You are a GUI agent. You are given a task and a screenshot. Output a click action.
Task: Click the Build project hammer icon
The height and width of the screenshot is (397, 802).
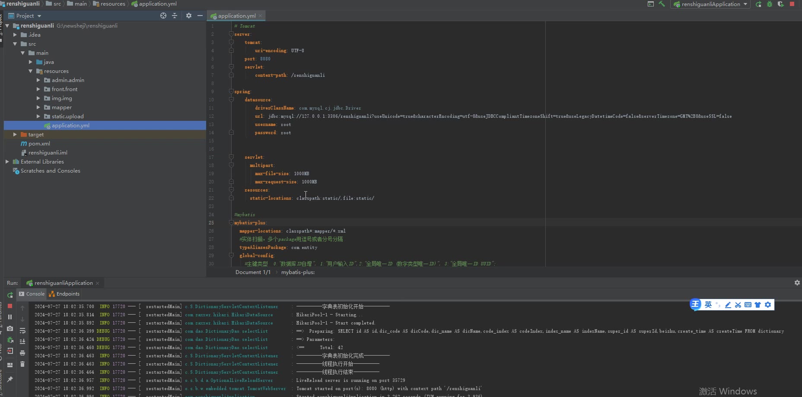(662, 4)
